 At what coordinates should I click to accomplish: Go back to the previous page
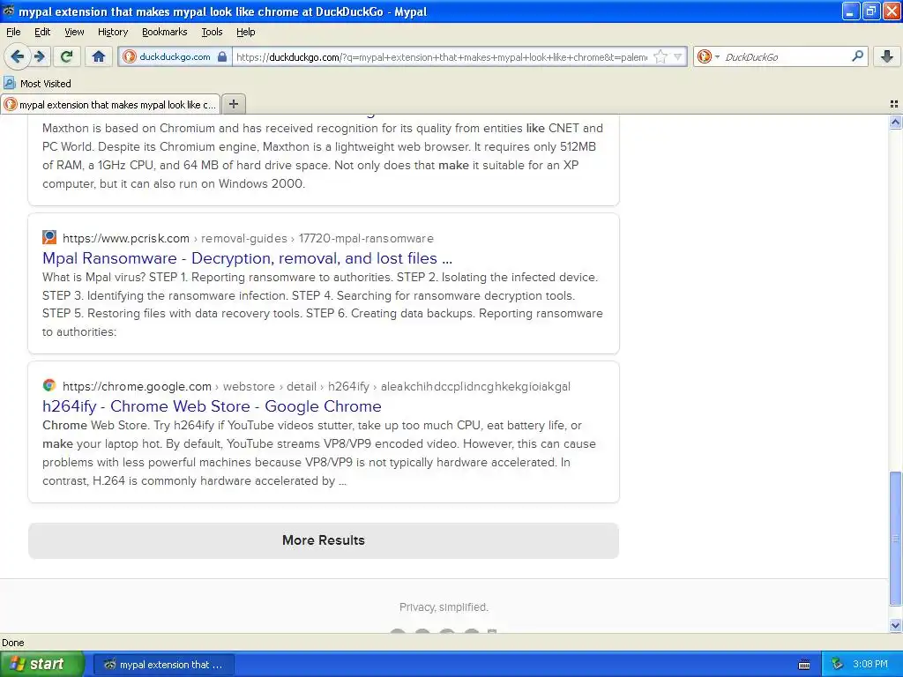tap(17, 56)
